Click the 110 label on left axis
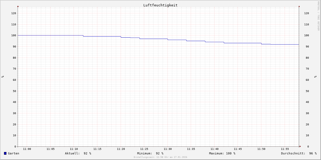Image resolution: width=321 pixels, height=160 pixels. tap(14, 24)
